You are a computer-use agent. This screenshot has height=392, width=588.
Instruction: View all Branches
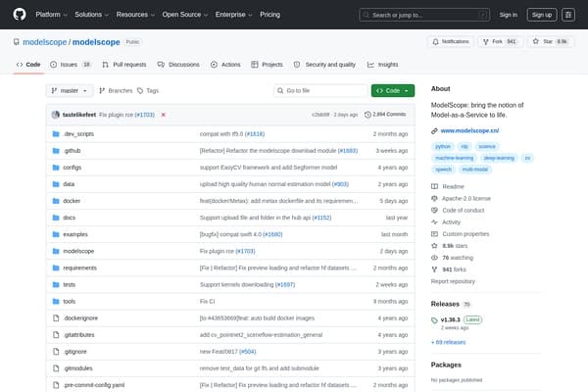click(x=116, y=91)
